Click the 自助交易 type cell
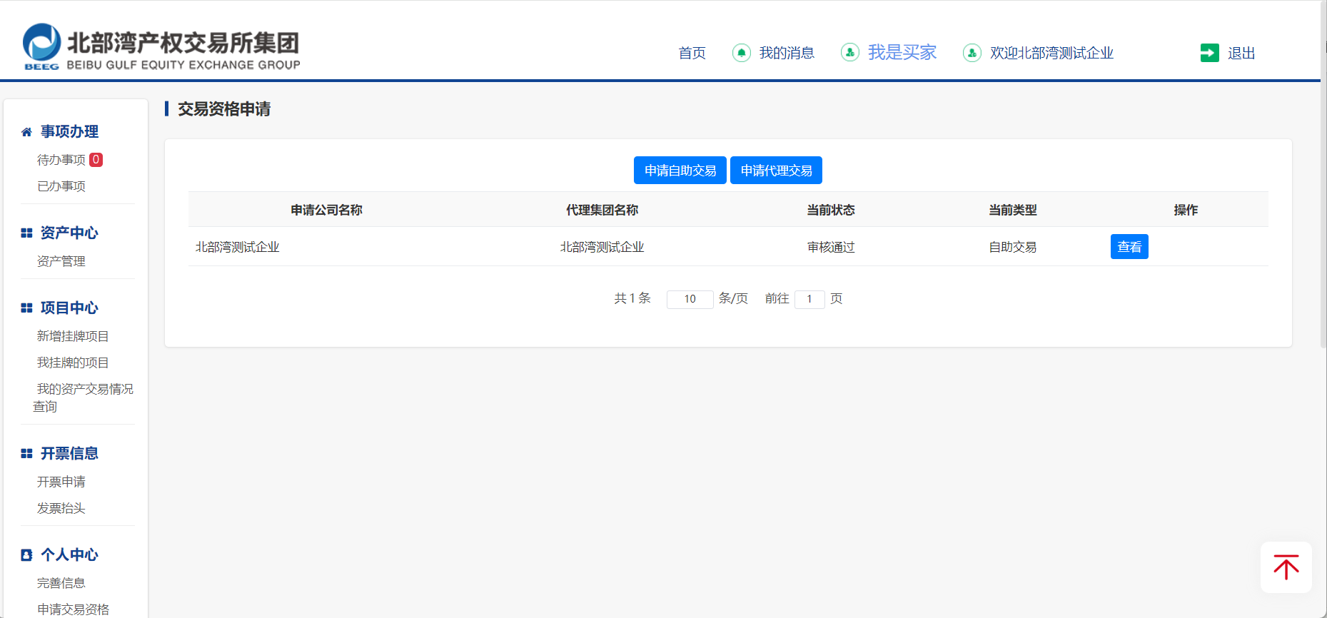The image size is (1327, 618). point(1012,247)
